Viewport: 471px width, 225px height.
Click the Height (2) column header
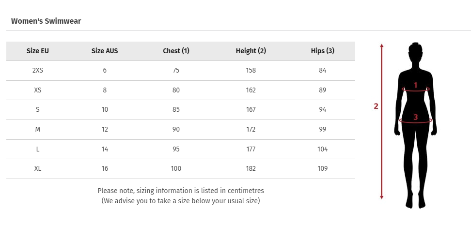click(251, 51)
